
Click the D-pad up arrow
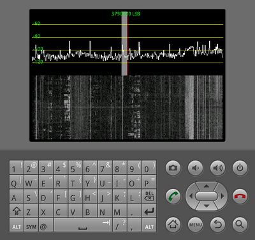(207, 186)
